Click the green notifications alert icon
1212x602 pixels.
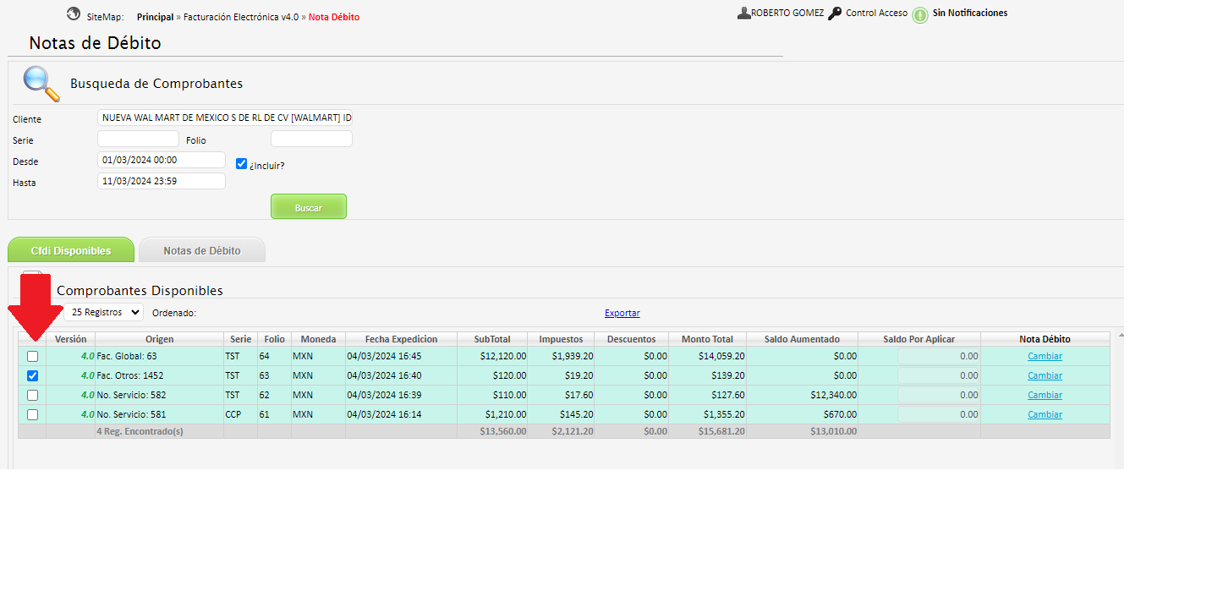click(x=920, y=15)
